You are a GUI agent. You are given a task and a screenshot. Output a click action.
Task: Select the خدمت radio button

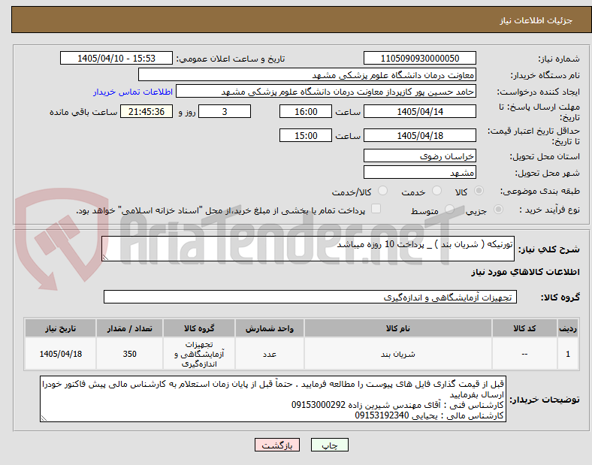(436, 191)
